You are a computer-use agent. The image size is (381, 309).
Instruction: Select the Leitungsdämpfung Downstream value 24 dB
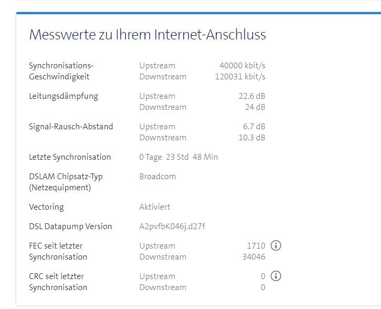coord(255,107)
